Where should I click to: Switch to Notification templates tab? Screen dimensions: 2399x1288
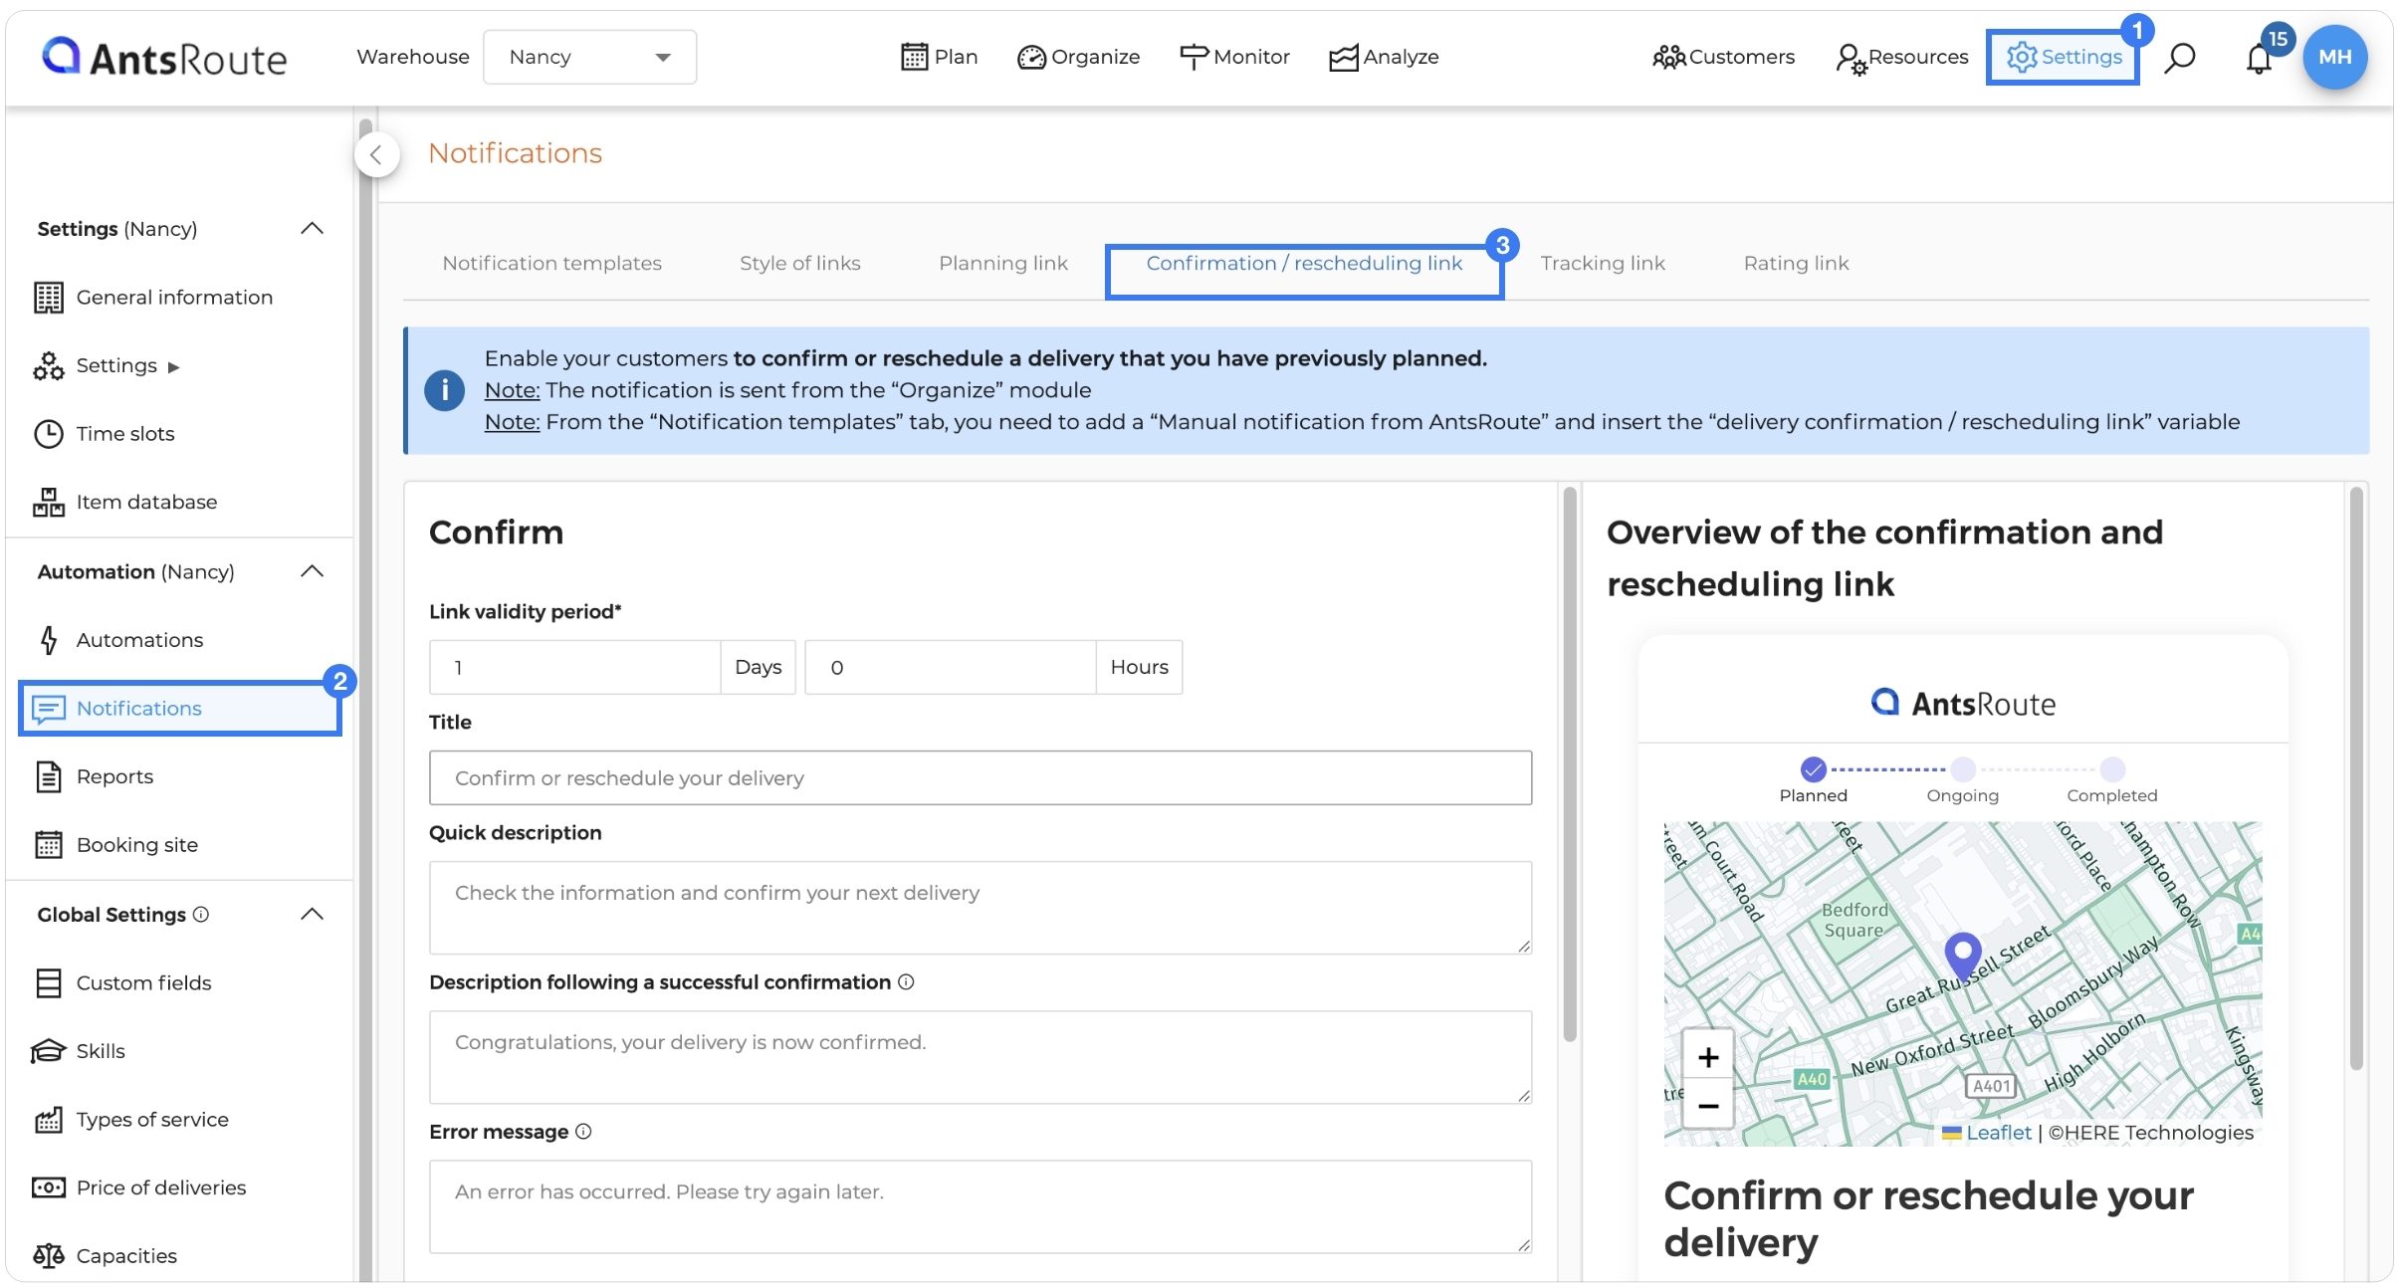coord(551,263)
